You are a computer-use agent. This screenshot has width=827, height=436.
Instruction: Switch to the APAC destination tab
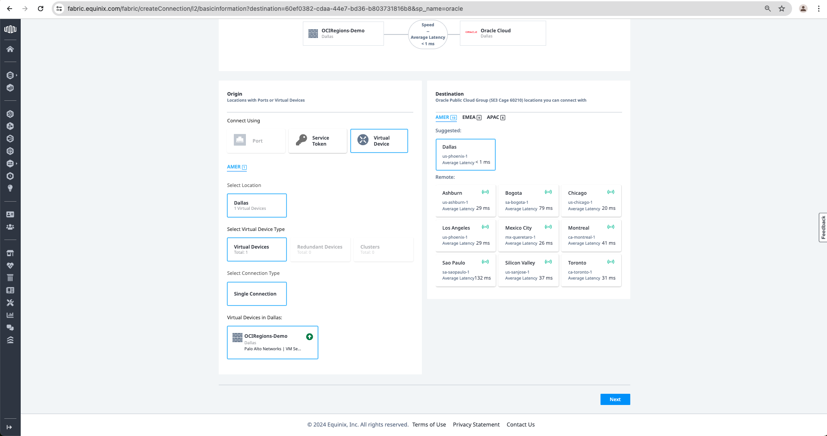[495, 118]
